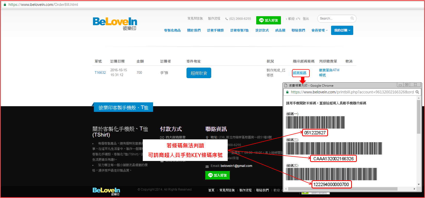The image size is (425, 198).
Task: Click footer 常見問答集 link
Action: click(x=227, y=190)
